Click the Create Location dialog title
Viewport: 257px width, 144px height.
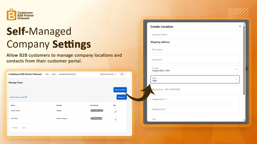coord(162,27)
